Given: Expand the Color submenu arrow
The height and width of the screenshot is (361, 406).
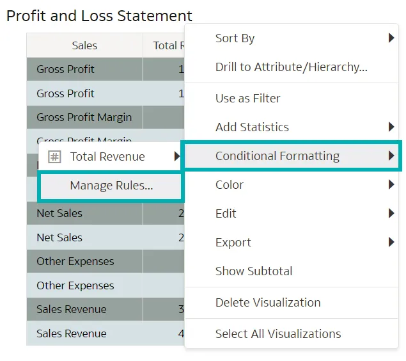Looking at the screenshot, I should [x=391, y=185].
